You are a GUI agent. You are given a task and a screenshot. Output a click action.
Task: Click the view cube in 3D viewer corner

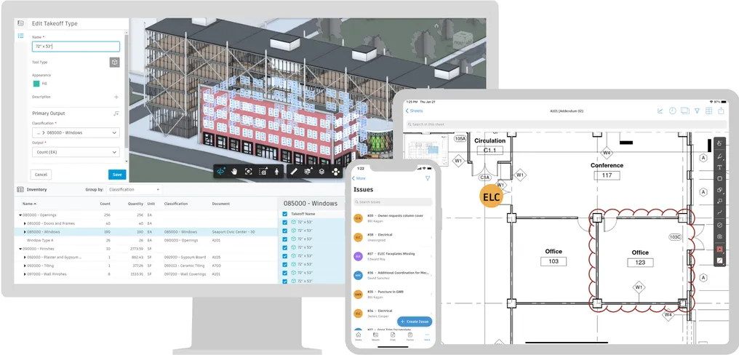pos(463,41)
